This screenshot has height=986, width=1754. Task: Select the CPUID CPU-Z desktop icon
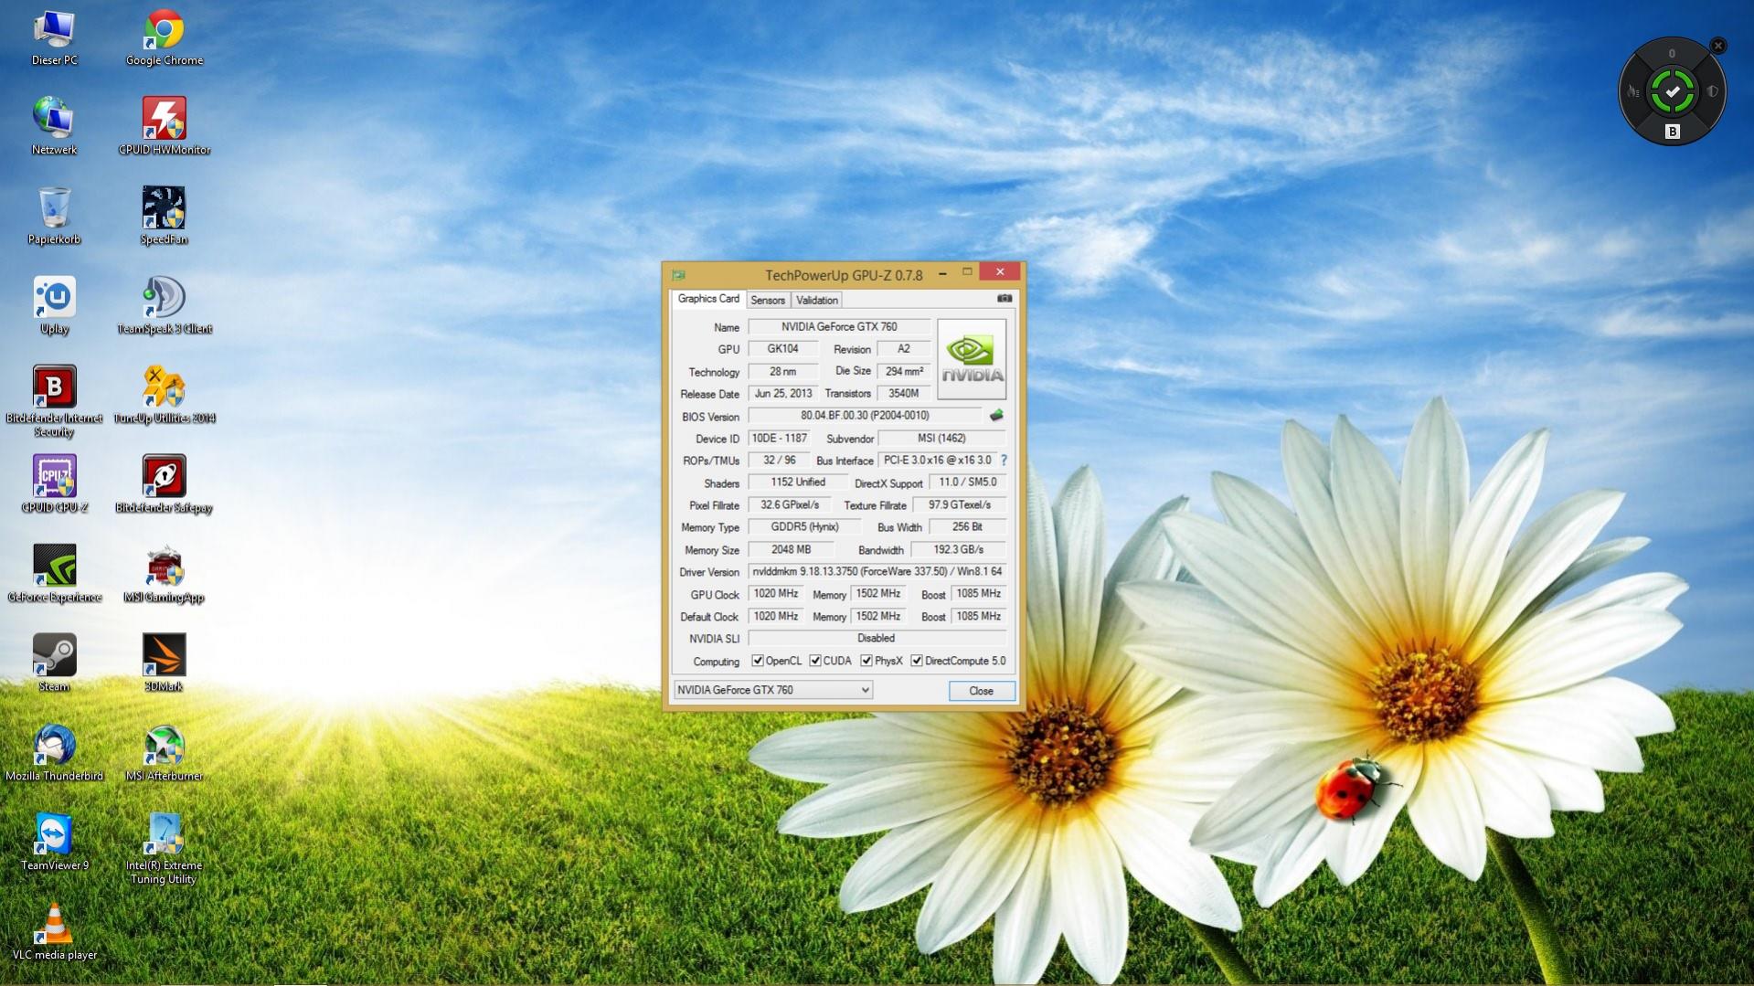click(54, 484)
